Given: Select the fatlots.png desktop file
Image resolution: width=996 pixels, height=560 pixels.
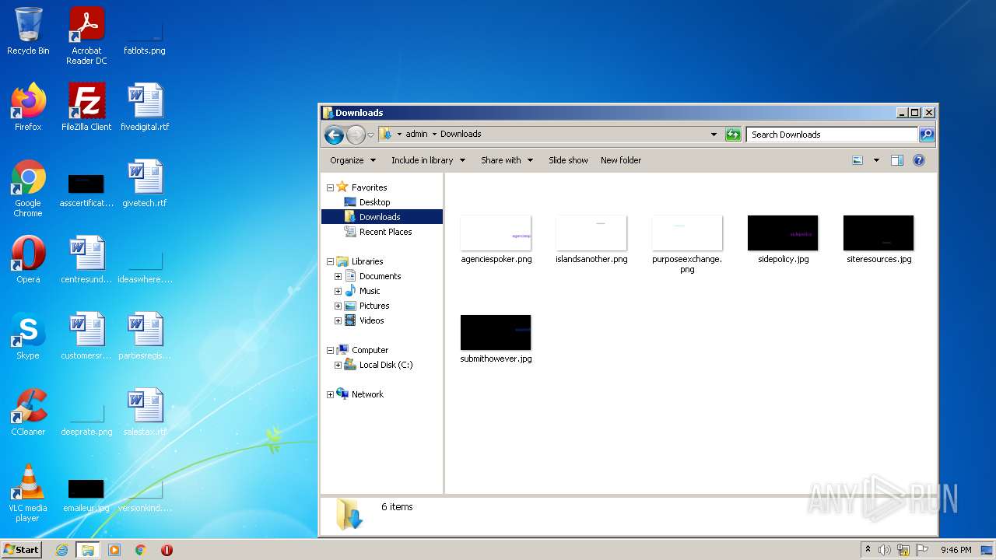Looking at the screenshot, I should [x=145, y=36].
